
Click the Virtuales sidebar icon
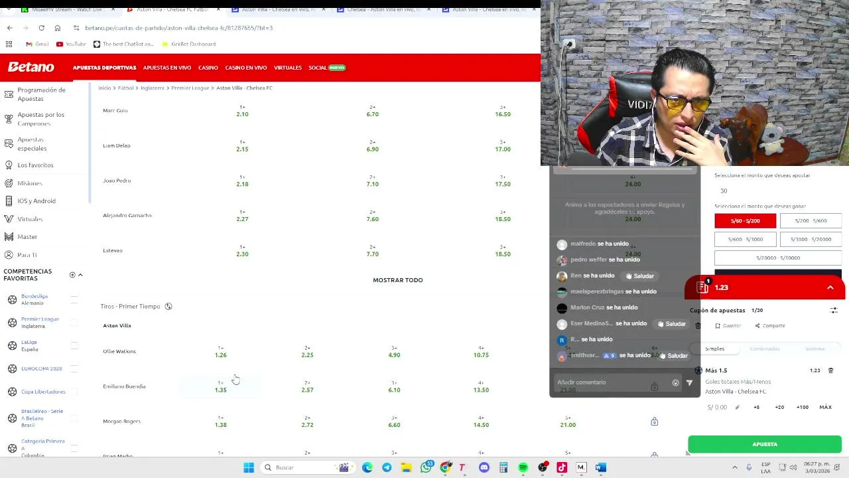[9, 218]
